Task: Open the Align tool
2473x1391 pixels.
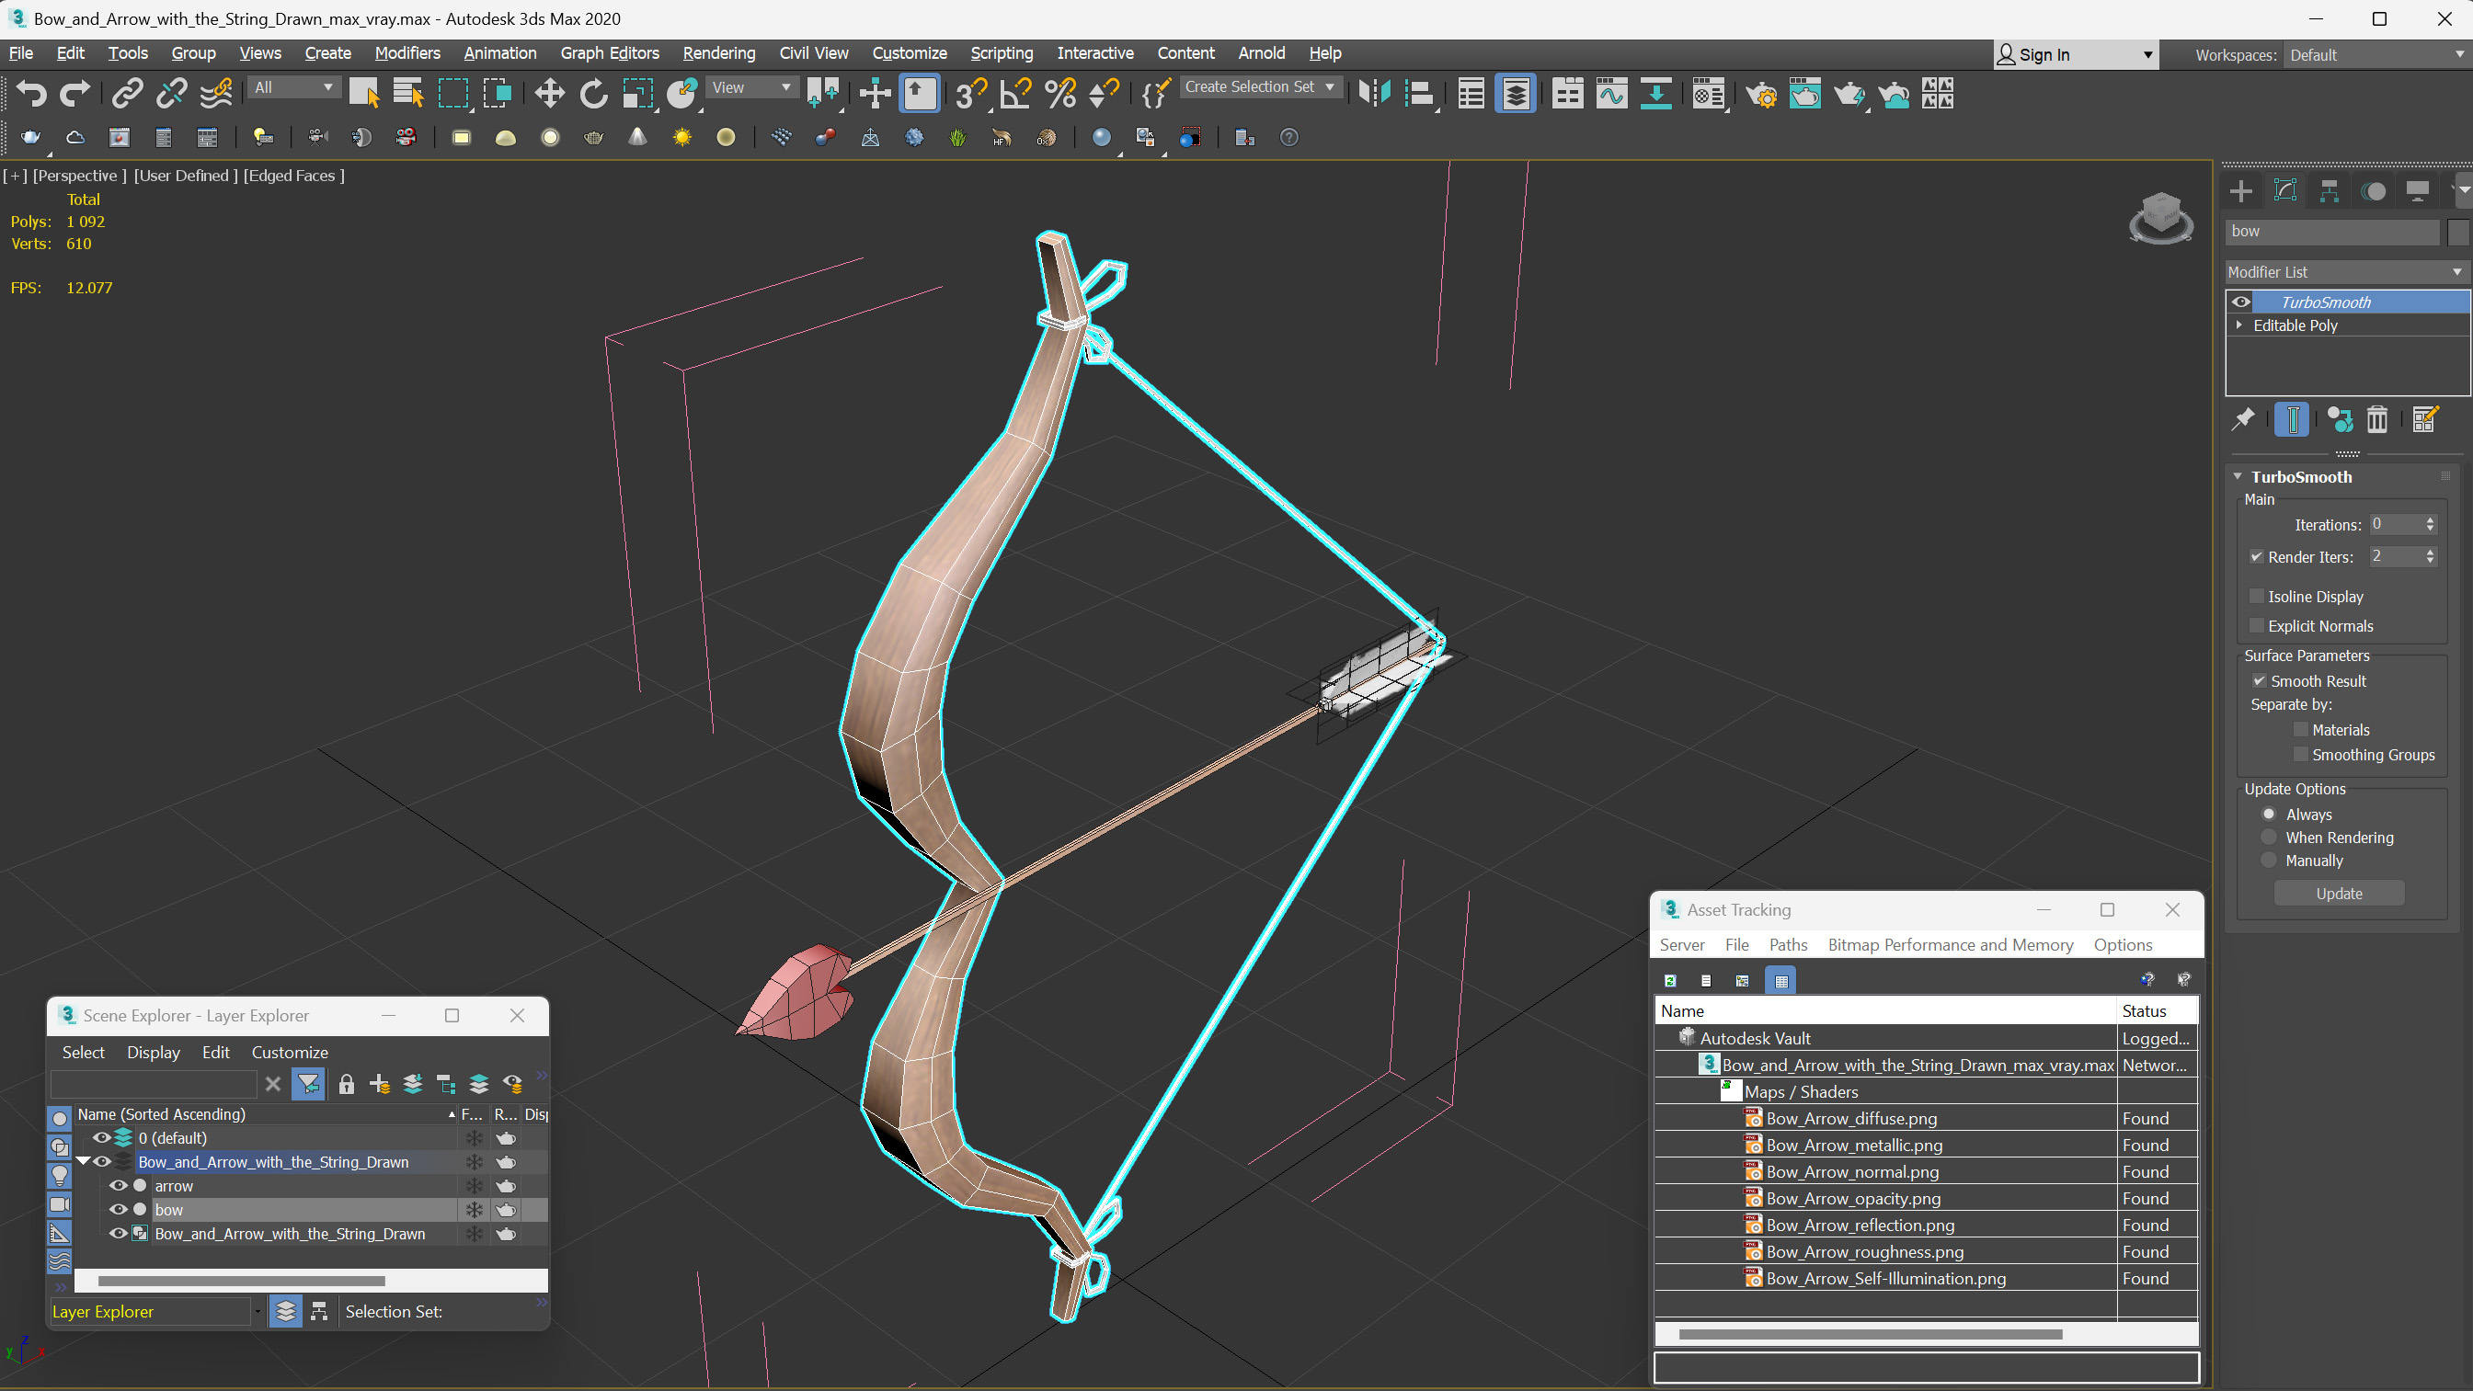Action: coord(1419,93)
